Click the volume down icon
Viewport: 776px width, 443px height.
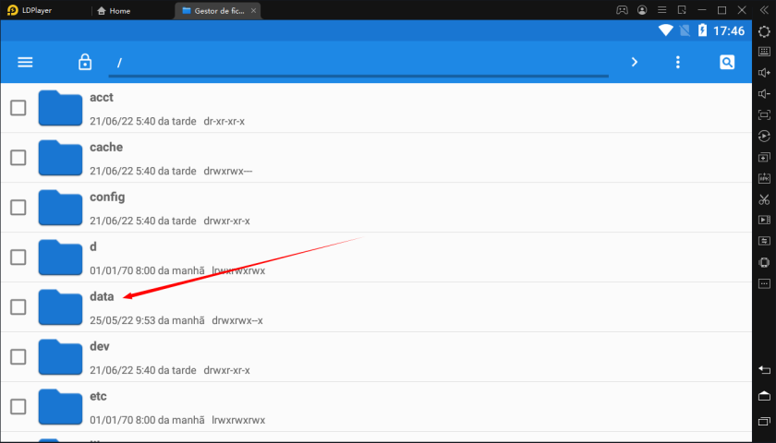[764, 94]
